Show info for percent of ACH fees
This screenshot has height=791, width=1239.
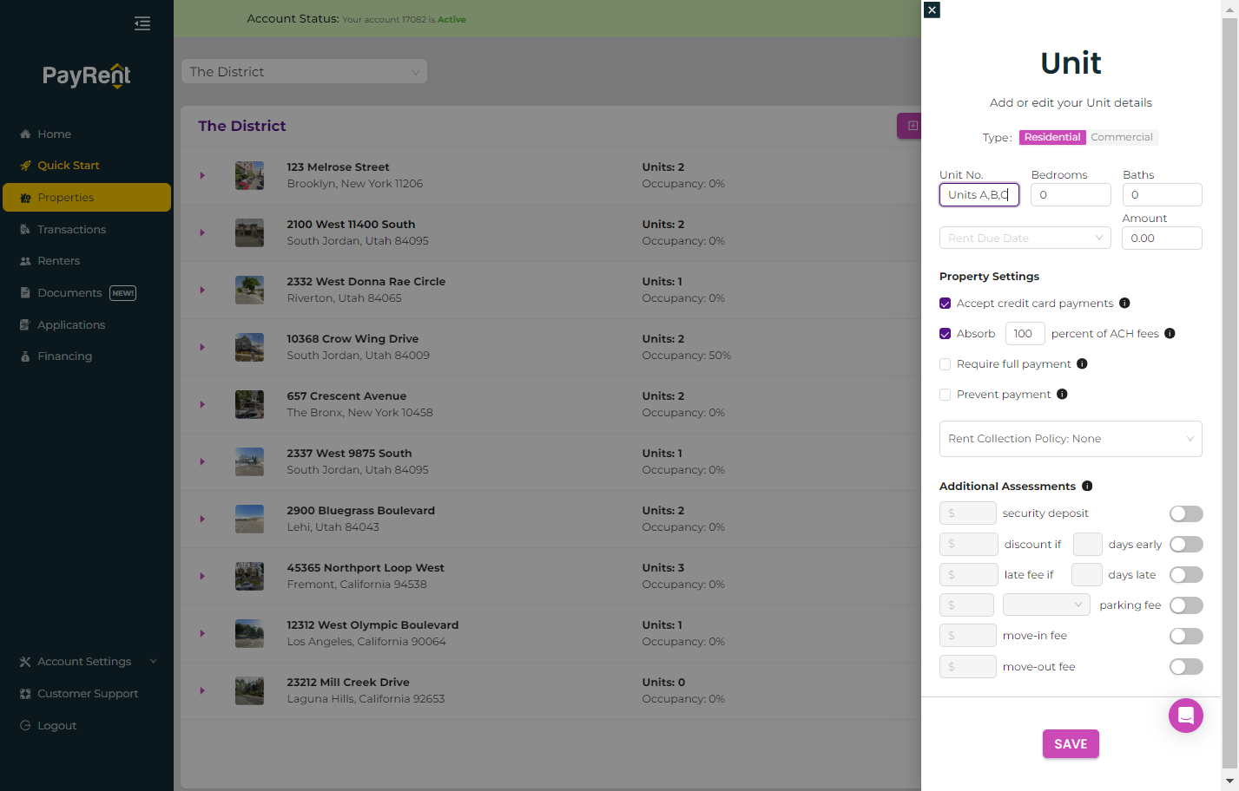[x=1170, y=334]
